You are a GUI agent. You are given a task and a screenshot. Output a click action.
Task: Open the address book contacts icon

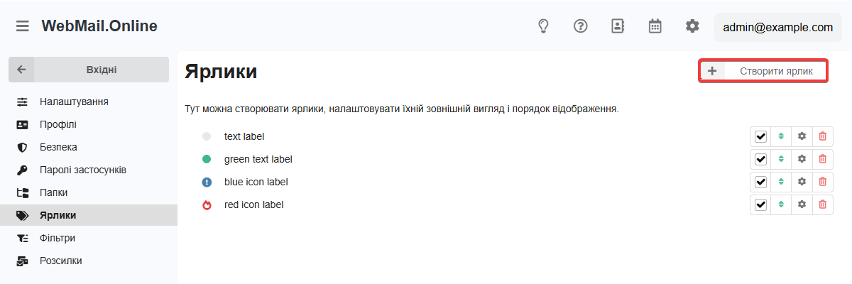pyautogui.click(x=618, y=26)
